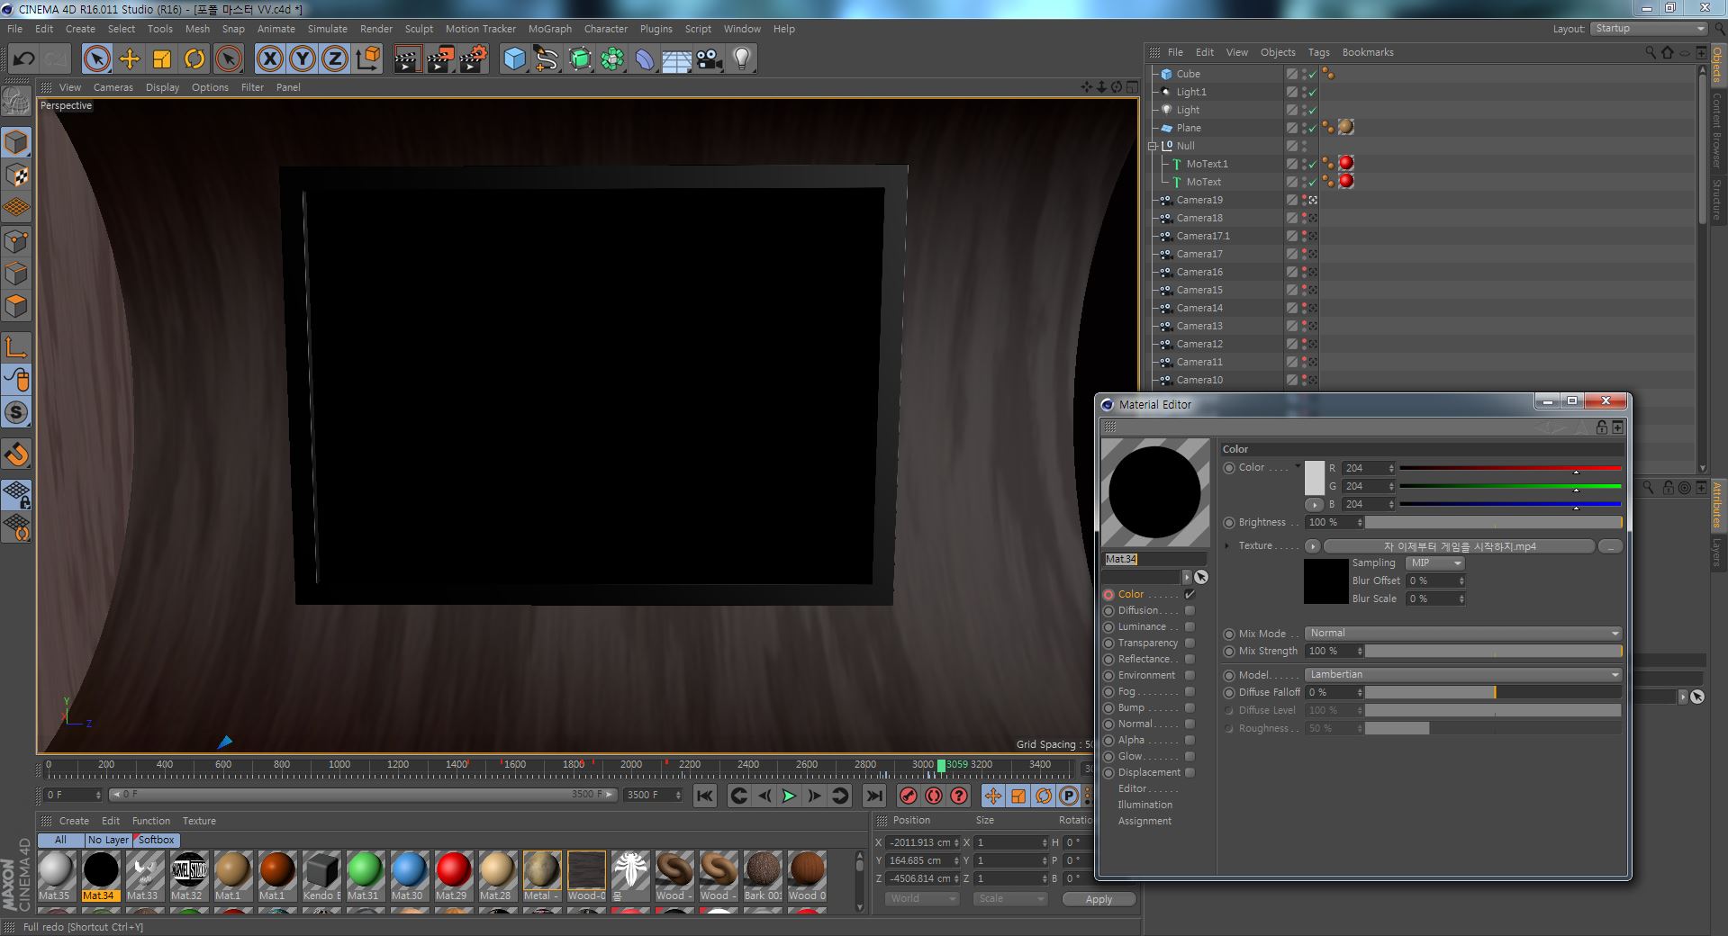The image size is (1728, 936).
Task: Open the Model Lambertian dropdown
Action: (1463, 675)
